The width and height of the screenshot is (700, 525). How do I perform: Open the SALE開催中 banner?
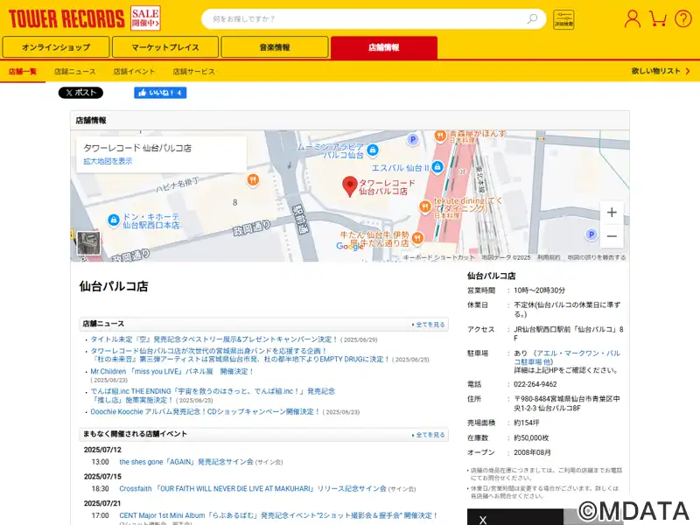145,18
